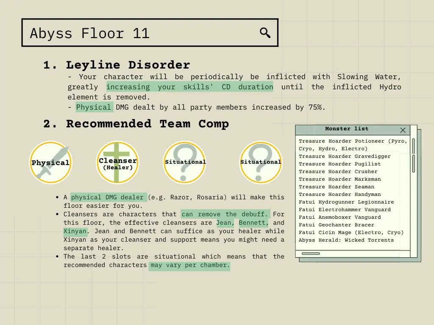Viewport: 434px width, 325px height.
Task: Click the Abyss Floor 11 search field
Action: [x=140, y=33]
